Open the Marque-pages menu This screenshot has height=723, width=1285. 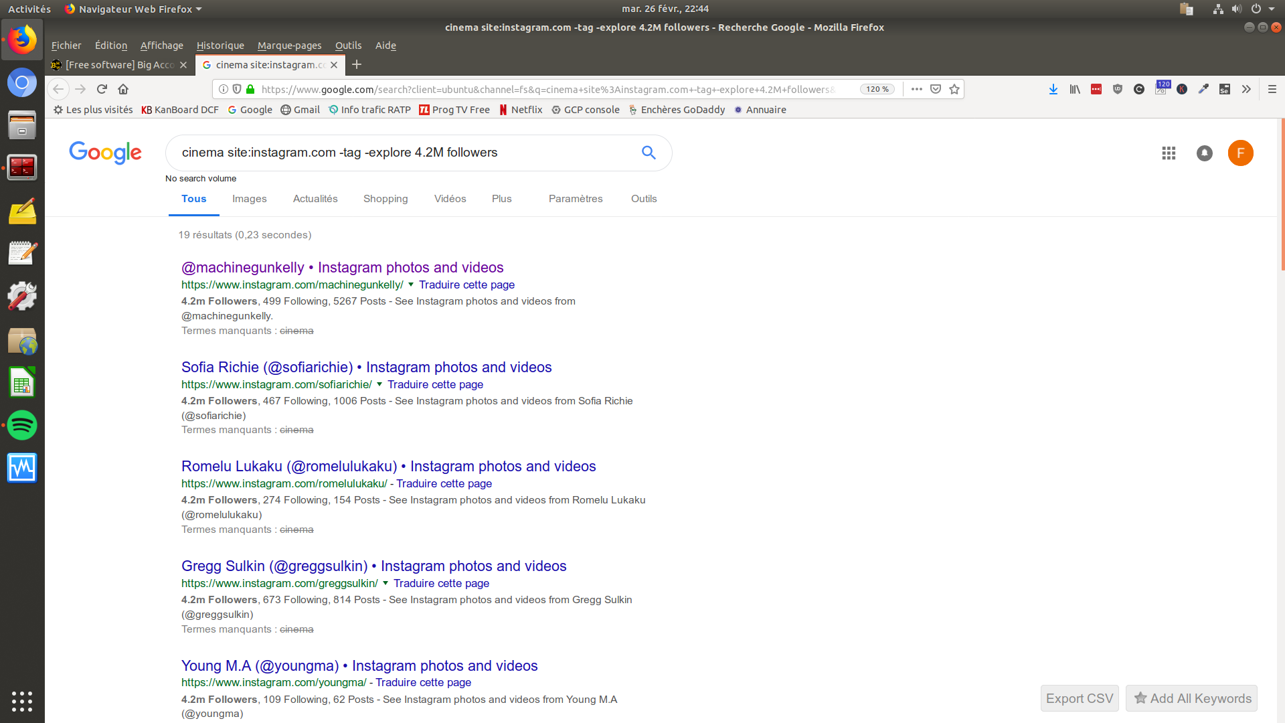point(290,46)
